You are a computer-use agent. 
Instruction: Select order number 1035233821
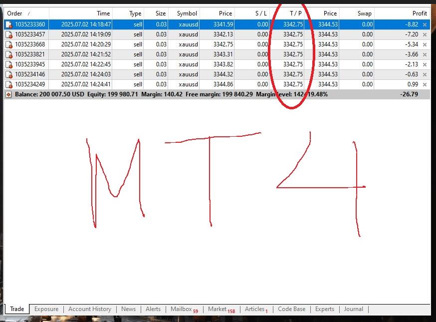(x=30, y=54)
